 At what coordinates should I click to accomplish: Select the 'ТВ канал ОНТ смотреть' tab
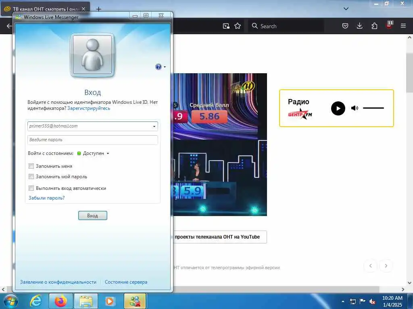tap(45, 9)
